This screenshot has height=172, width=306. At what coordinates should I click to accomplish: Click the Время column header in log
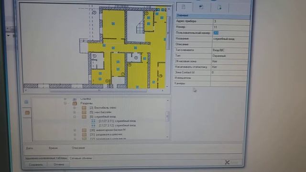[53, 148]
